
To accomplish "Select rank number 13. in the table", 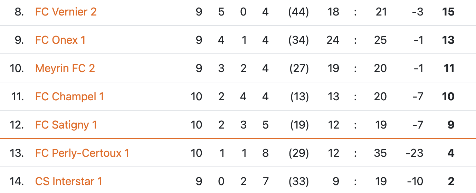I will point(17,153).
